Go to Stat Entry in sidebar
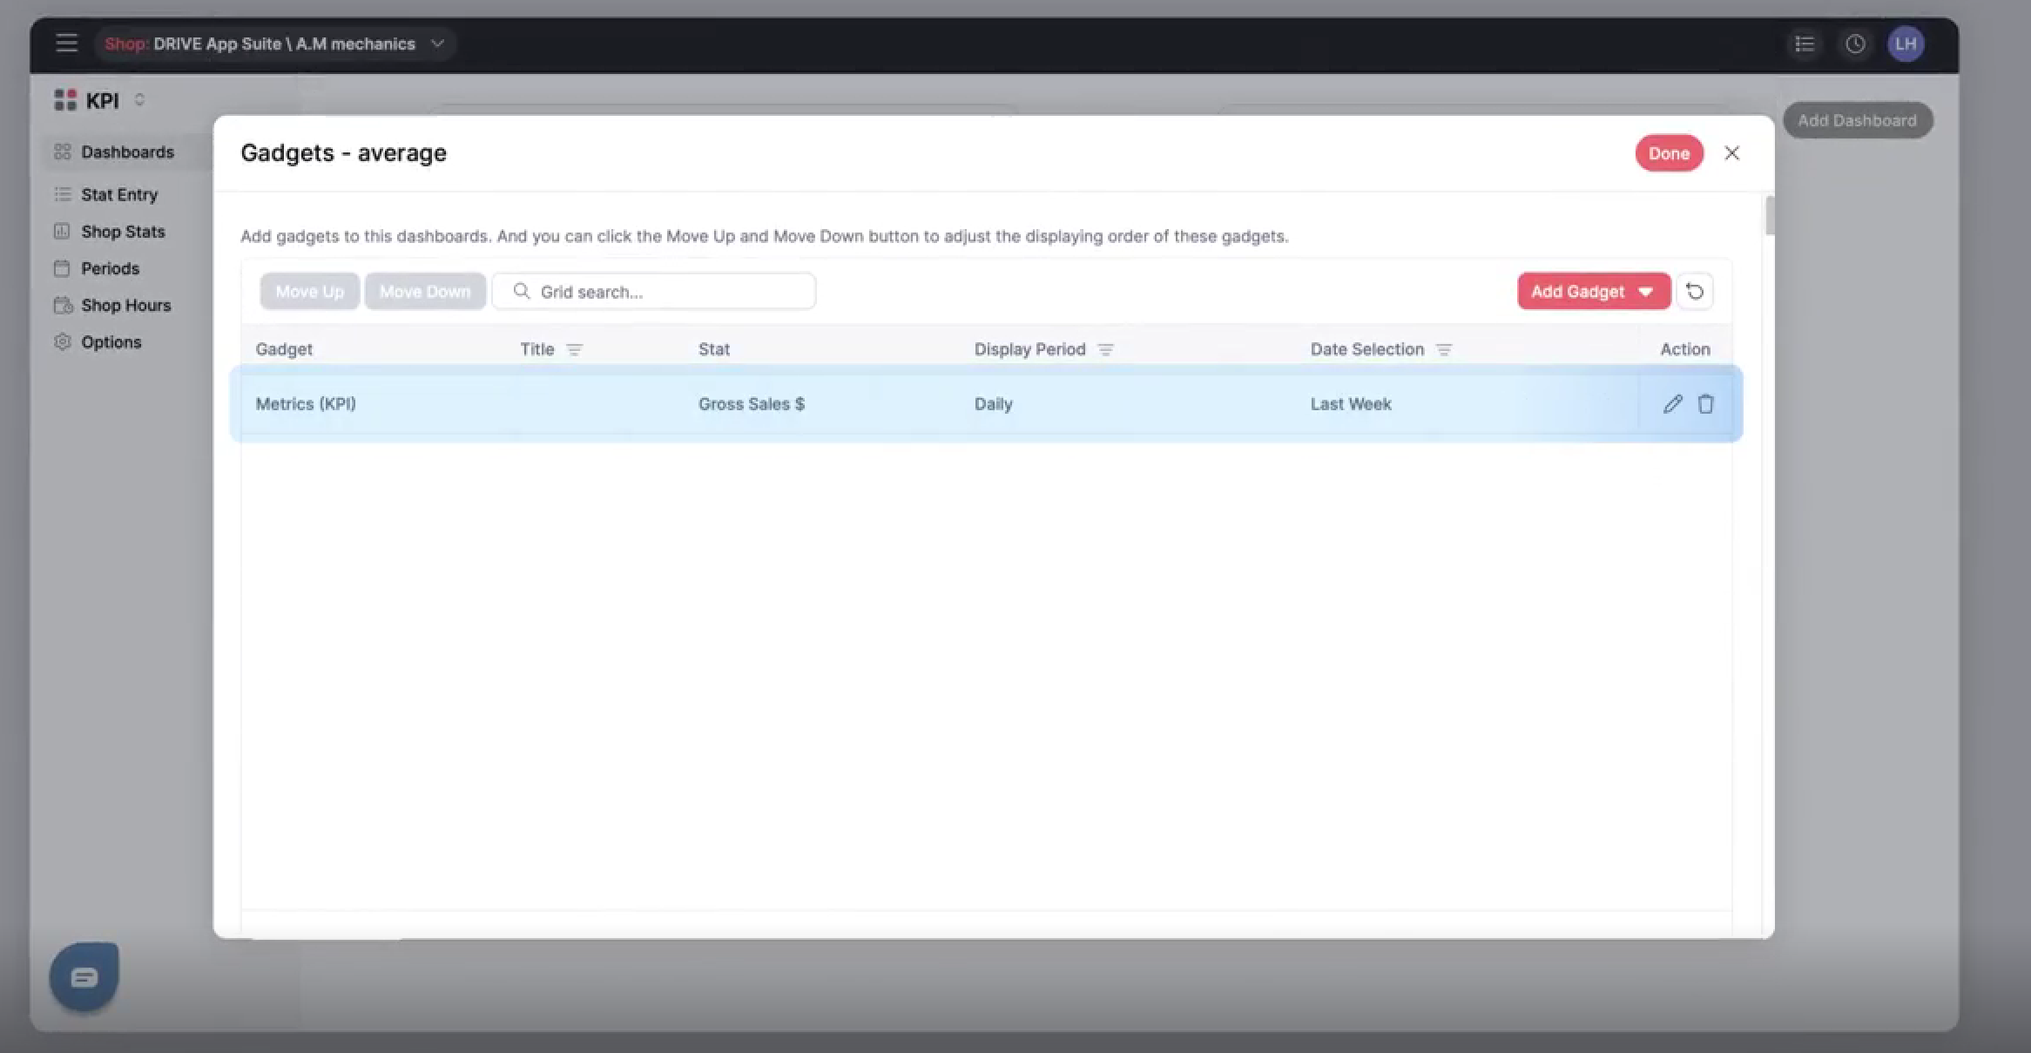The image size is (2031, 1053). click(119, 195)
